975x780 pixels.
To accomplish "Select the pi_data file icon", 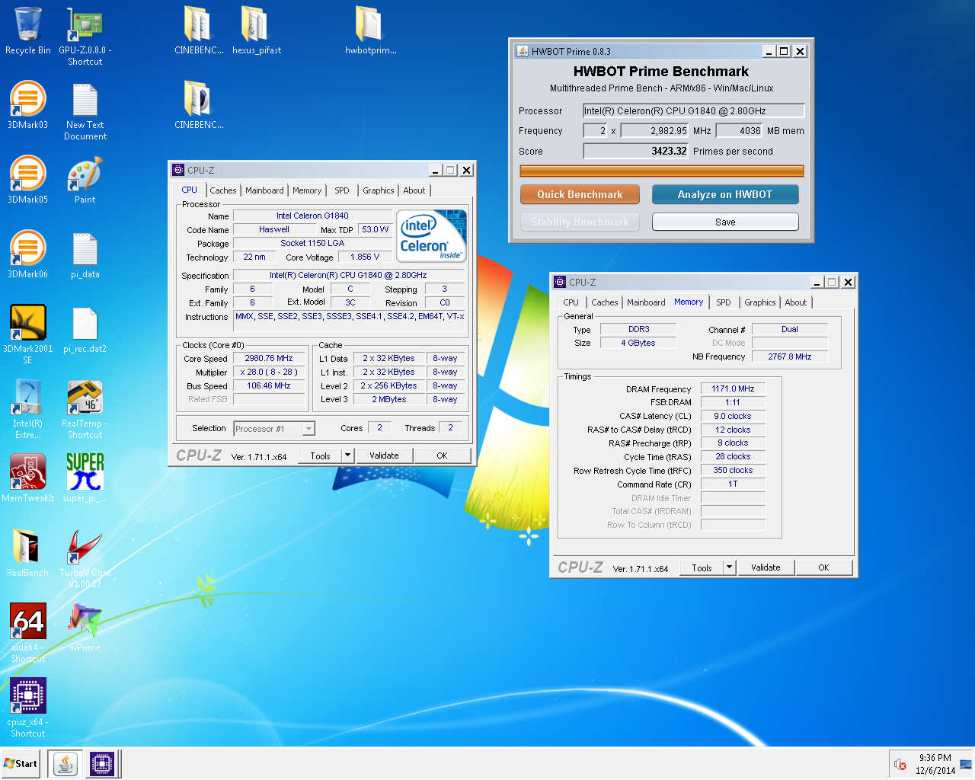I will [85, 254].
